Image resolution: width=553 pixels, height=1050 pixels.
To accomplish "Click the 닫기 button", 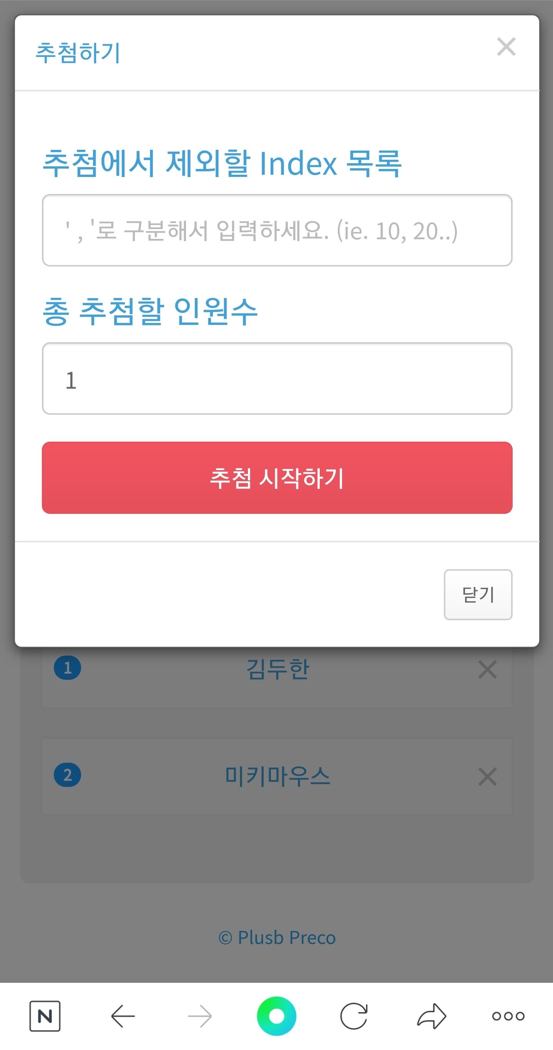I will tap(478, 594).
